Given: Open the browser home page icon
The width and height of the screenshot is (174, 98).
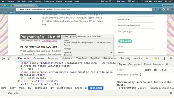Looking at the screenshot, I should click(x=14, y=10).
